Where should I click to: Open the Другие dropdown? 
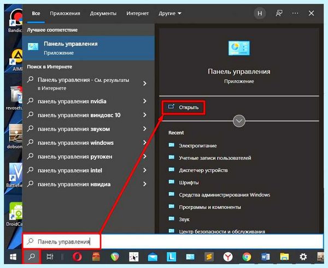[x=170, y=13]
